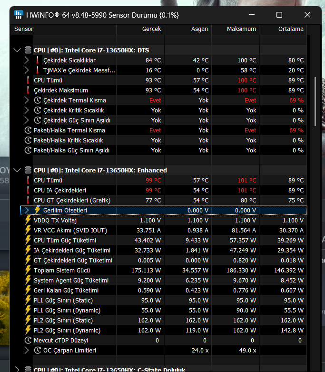Click the chip icon of CPU DTS group
The image size is (325, 372).
pyautogui.click(x=28, y=50)
